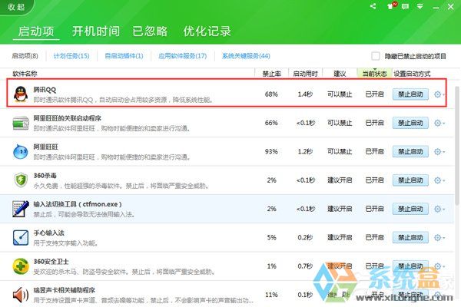Click 已开启 status in 手心输入法 row
Screen dimensions: 461x307
374,237
